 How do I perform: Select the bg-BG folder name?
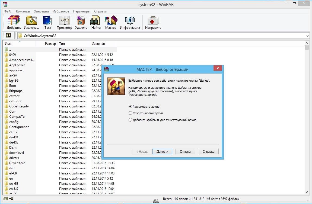pos(14,80)
